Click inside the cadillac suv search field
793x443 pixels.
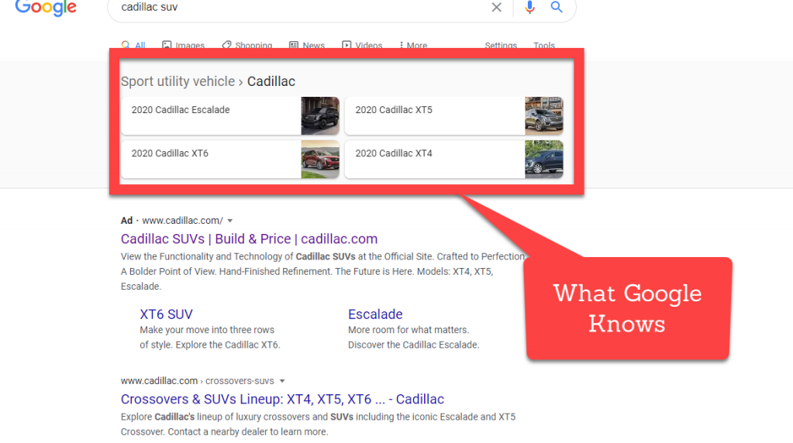[x=295, y=7]
